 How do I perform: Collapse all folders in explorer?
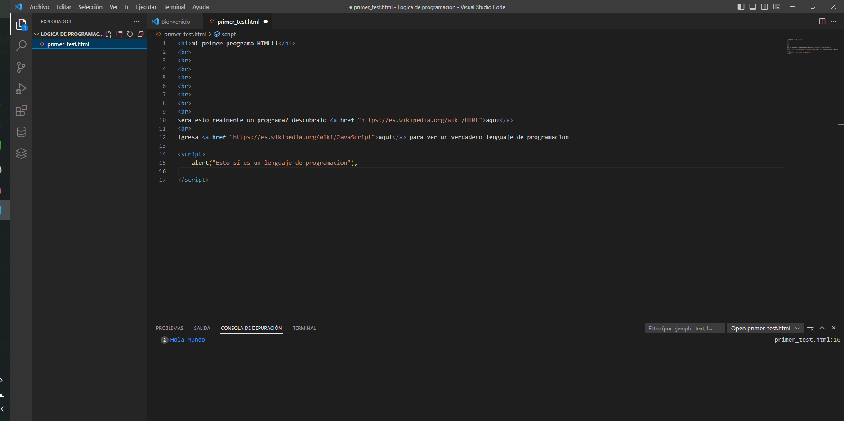[141, 34]
